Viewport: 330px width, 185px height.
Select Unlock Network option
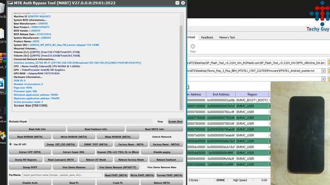(x=162, y=137)
